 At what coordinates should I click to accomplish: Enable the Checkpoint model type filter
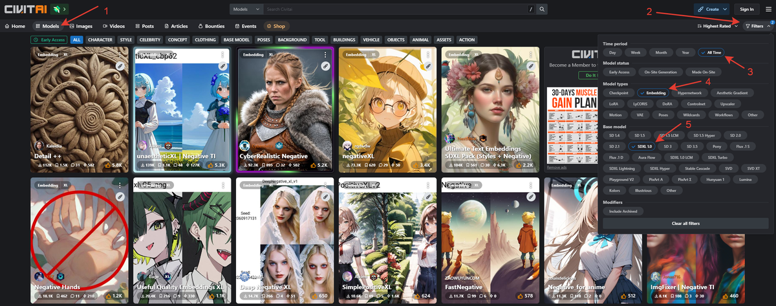pyautogui.click(x=619, y=93)
